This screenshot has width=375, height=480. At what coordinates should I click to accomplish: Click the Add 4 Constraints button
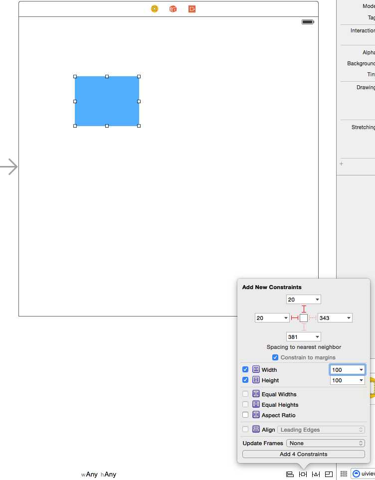pos(303,454)
